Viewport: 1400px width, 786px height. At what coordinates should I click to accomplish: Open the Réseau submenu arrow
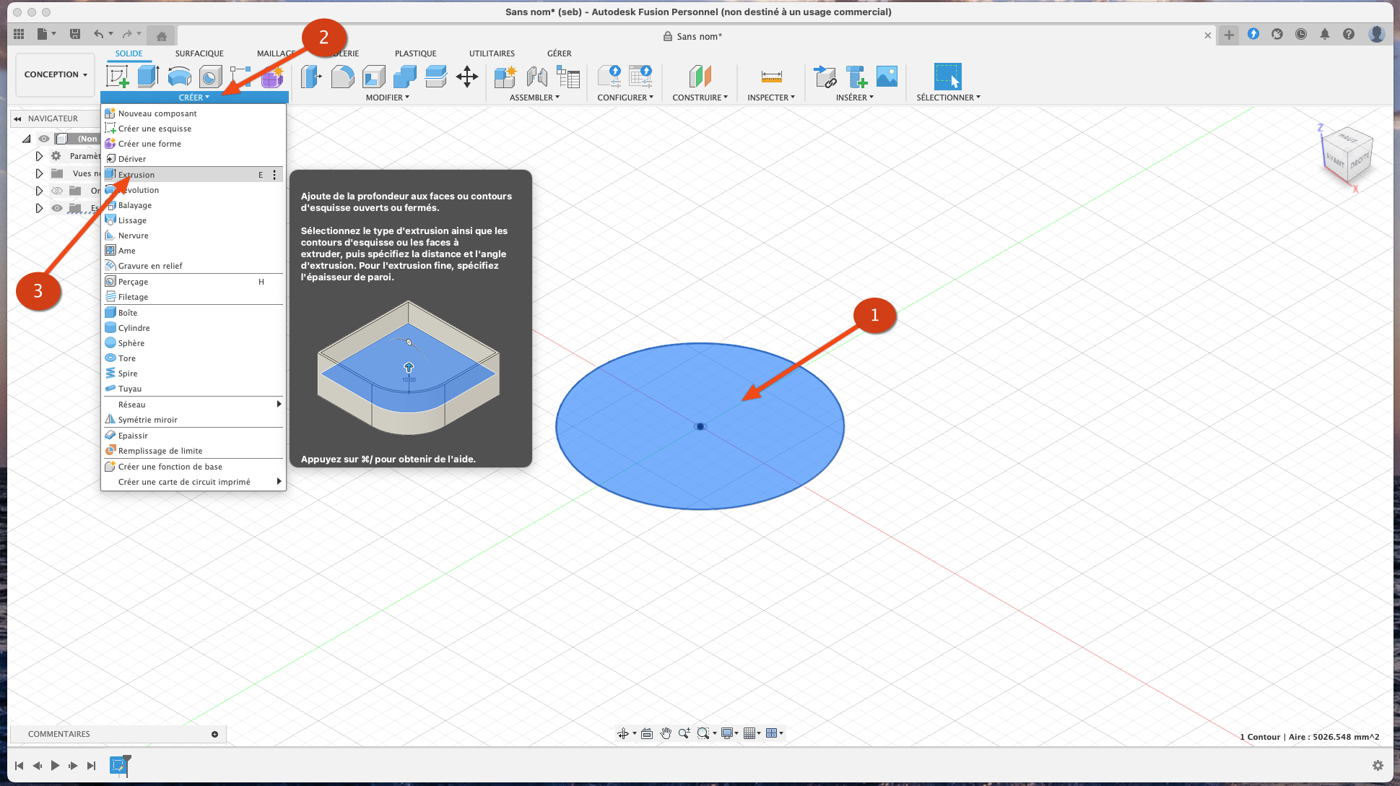click(x=279, y=405)
